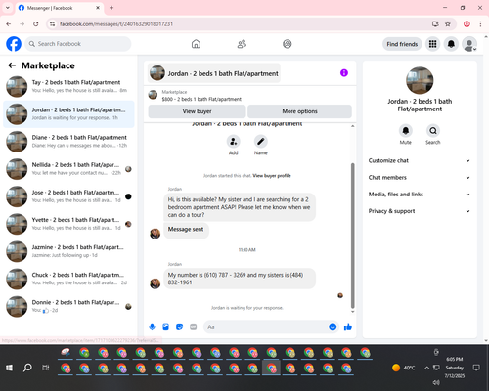Click Jordan's large profile picture in sidebar
The image size is (489, 391).
click(420, 80)
